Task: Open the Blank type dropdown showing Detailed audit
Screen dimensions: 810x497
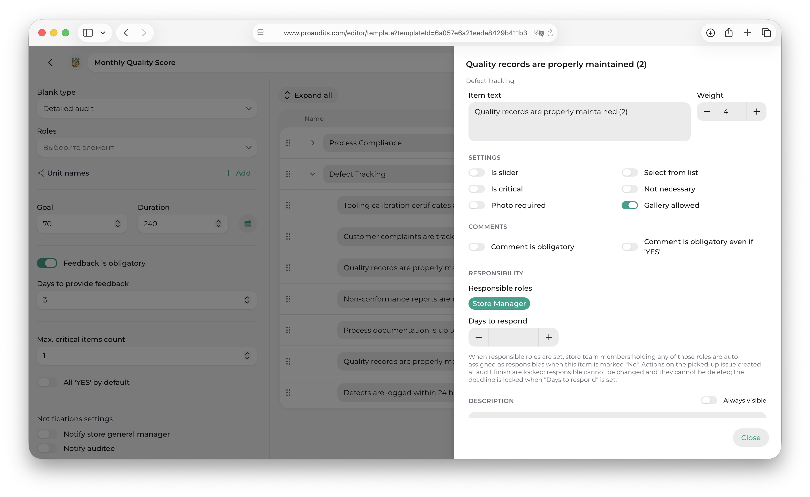Action: pos(147,109)
